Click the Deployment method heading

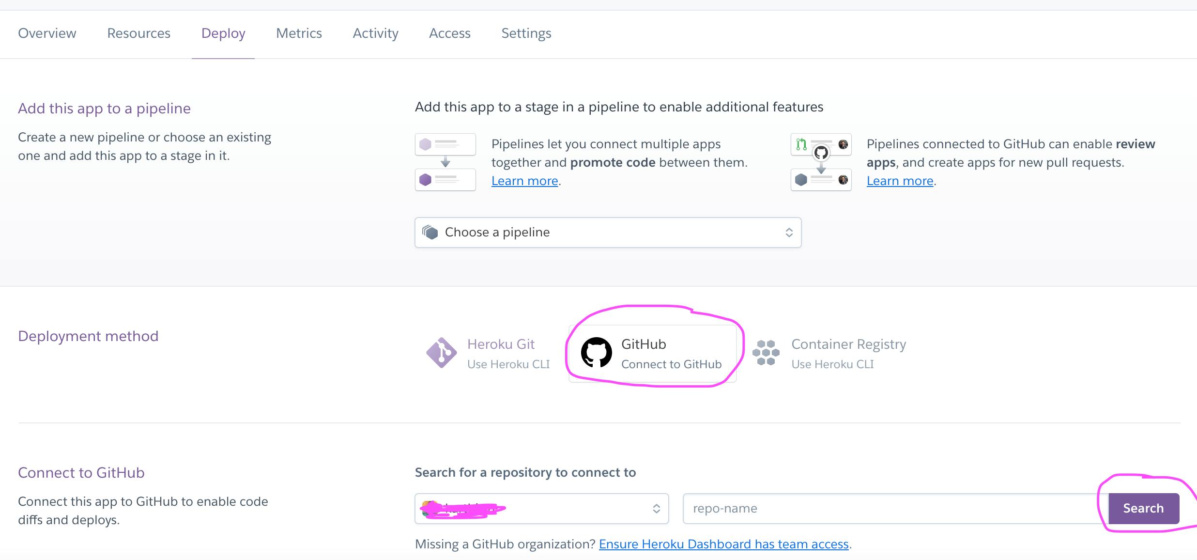[x=88, y=336]
